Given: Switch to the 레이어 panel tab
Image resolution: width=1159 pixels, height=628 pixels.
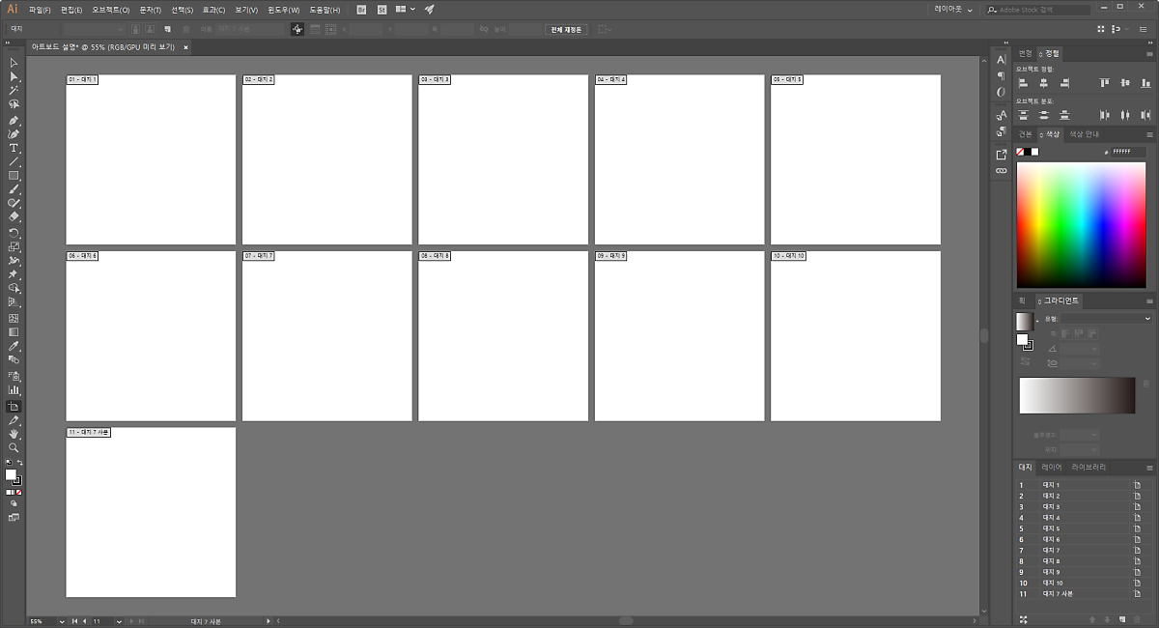Looking at the screenshot, I should point(1051,468).
